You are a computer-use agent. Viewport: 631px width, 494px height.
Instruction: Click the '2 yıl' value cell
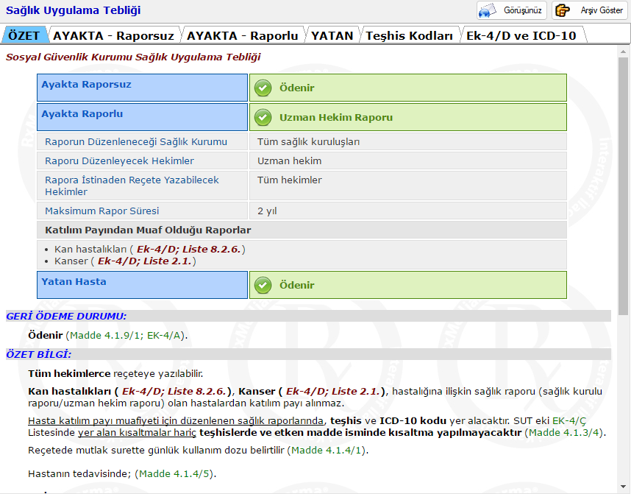[408, 211]
